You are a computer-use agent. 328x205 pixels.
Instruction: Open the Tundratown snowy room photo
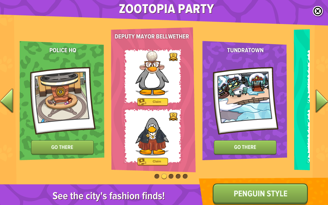[x=246, y=100]
